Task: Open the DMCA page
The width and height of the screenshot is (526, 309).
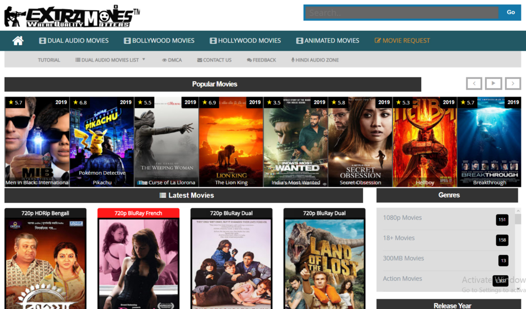Action: (x=172, y=60)
